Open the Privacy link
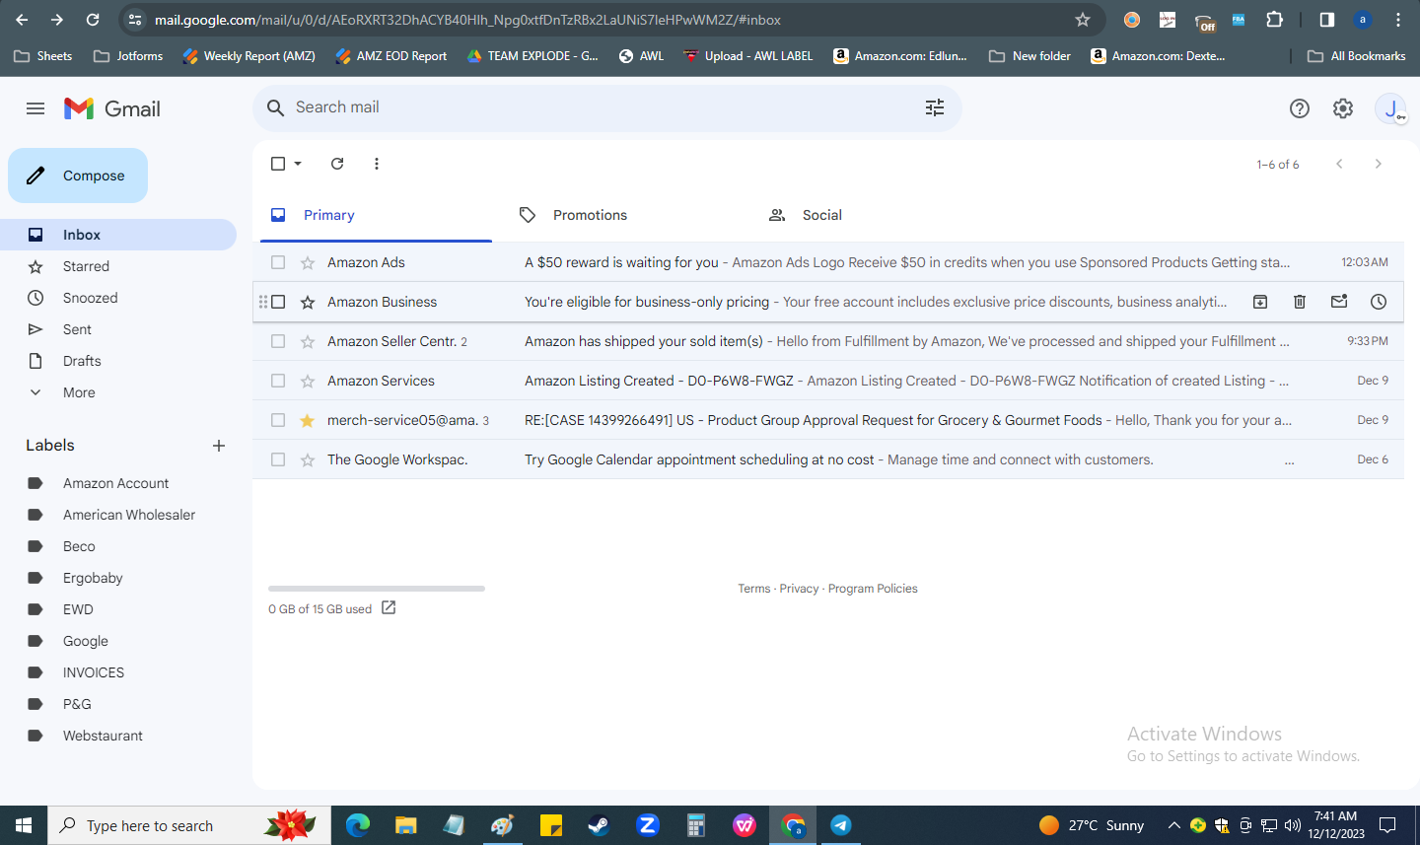The width and height of the screenshot is (1420, 845). (x=799, y=589)
